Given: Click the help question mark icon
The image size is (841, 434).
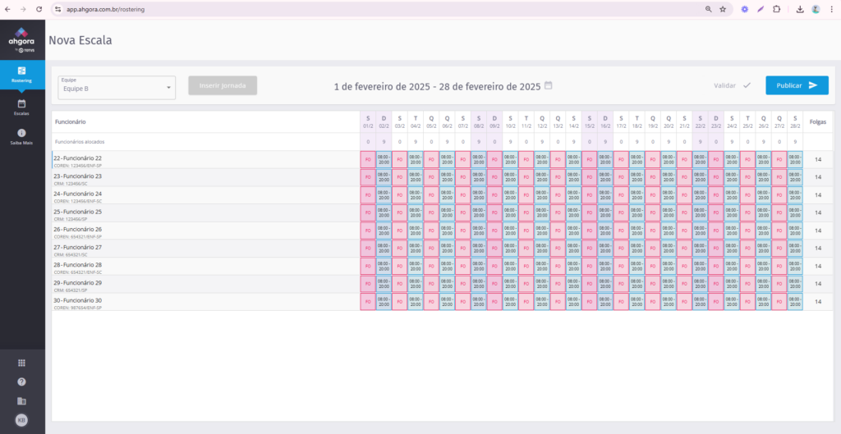Looking at the screenshot, I should (21, 381).
